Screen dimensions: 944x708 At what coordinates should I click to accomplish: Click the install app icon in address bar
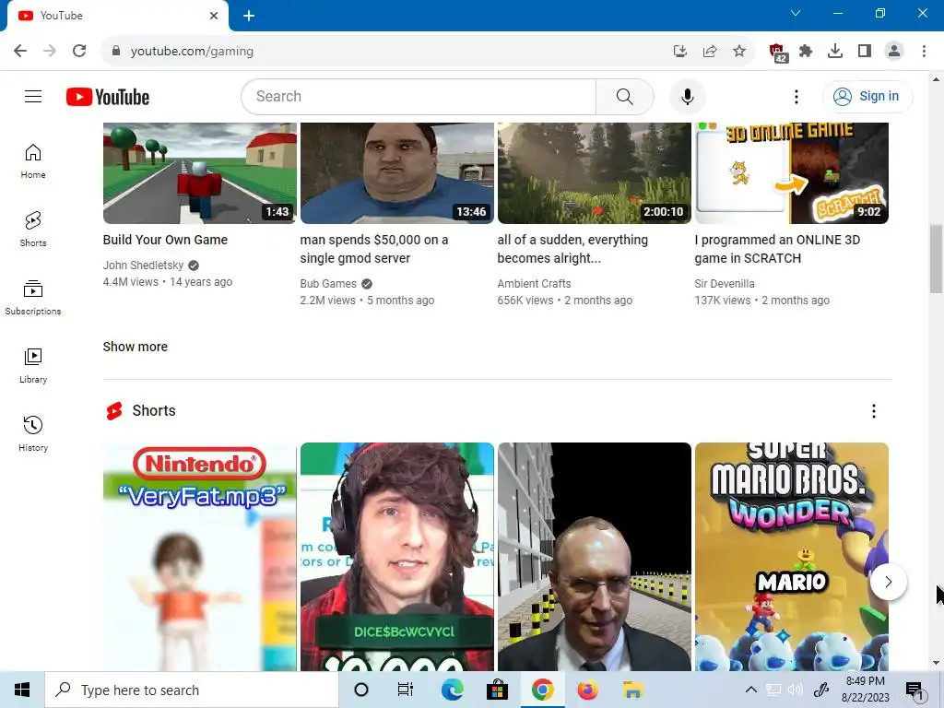(679, 52)
